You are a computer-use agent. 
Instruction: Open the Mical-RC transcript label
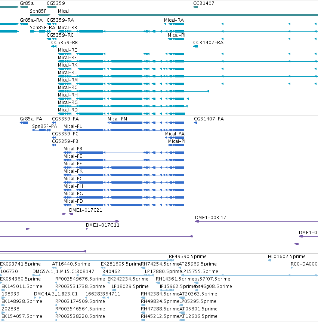coord(68,88)
